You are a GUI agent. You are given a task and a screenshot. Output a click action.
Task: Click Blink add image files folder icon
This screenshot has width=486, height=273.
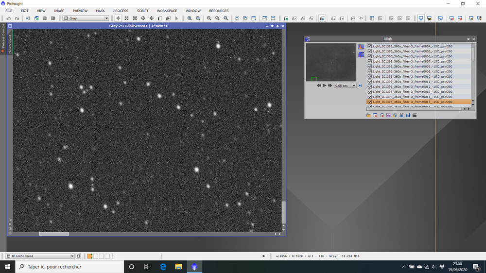tap(368, 115)
